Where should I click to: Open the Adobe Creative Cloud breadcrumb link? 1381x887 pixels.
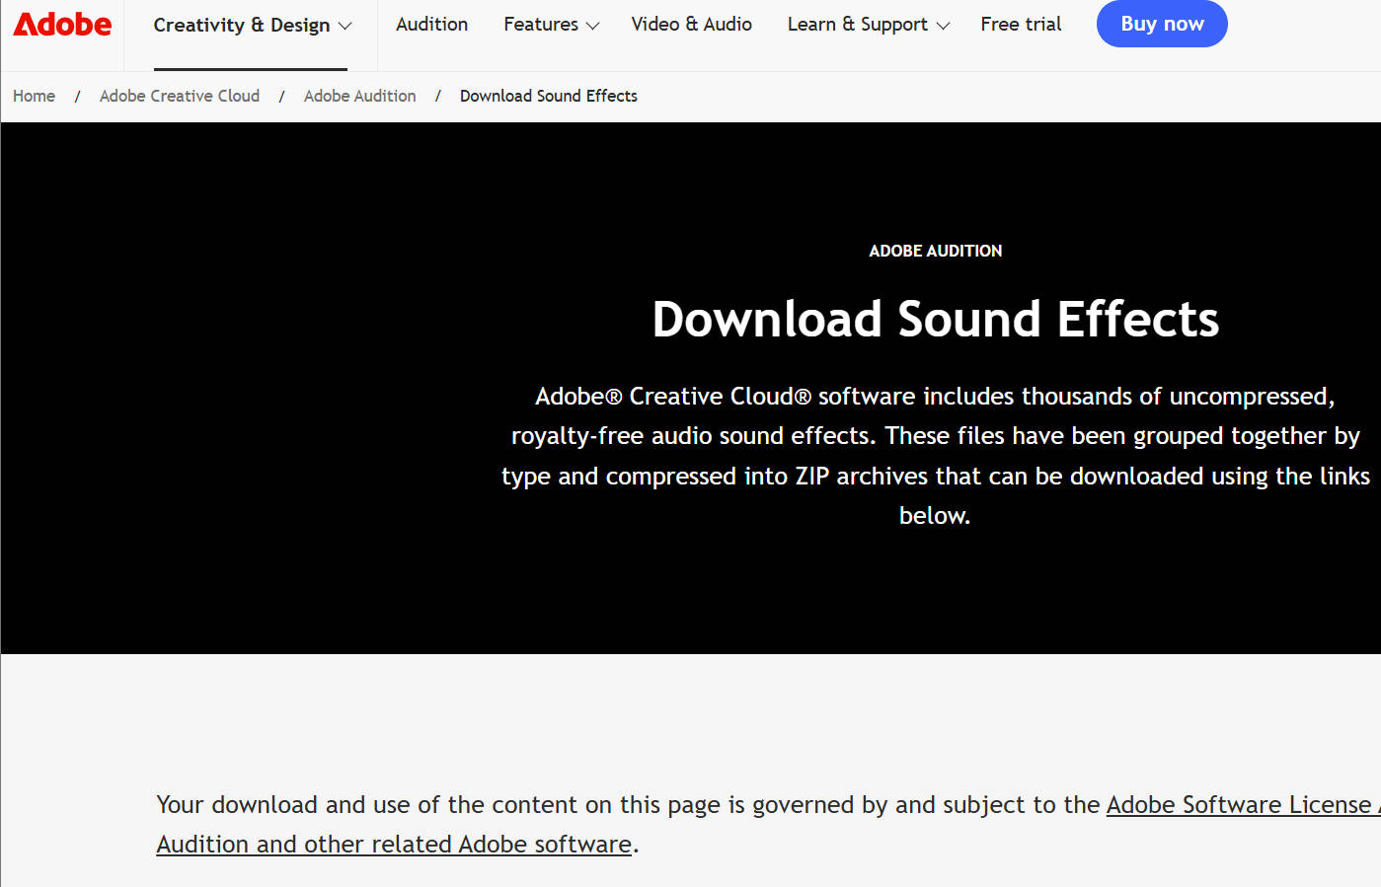[x=179, y=96]
